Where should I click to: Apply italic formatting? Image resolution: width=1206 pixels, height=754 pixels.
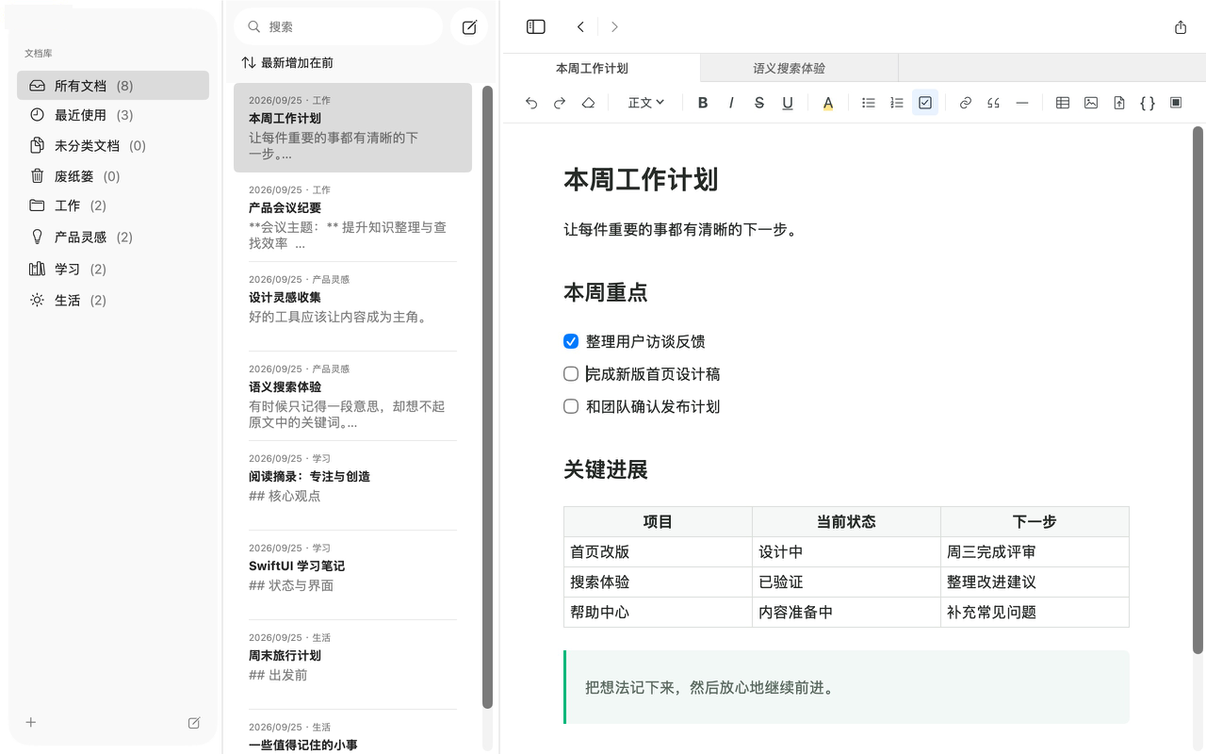coord(731,103)
